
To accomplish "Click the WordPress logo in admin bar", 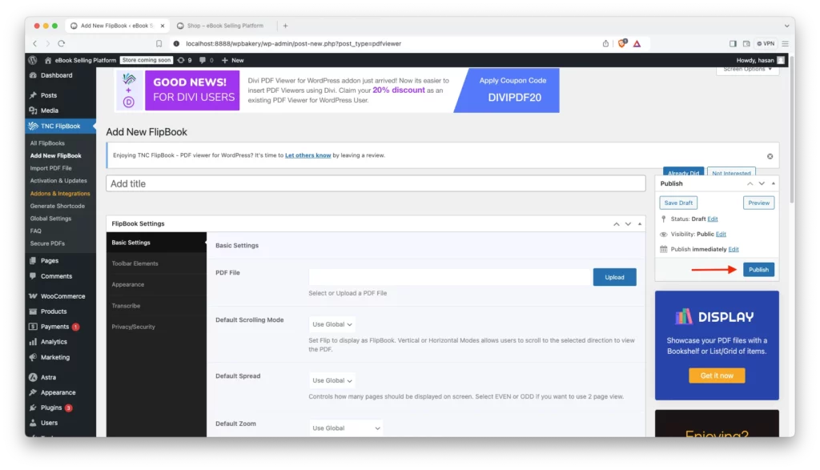I will (33, 60).
